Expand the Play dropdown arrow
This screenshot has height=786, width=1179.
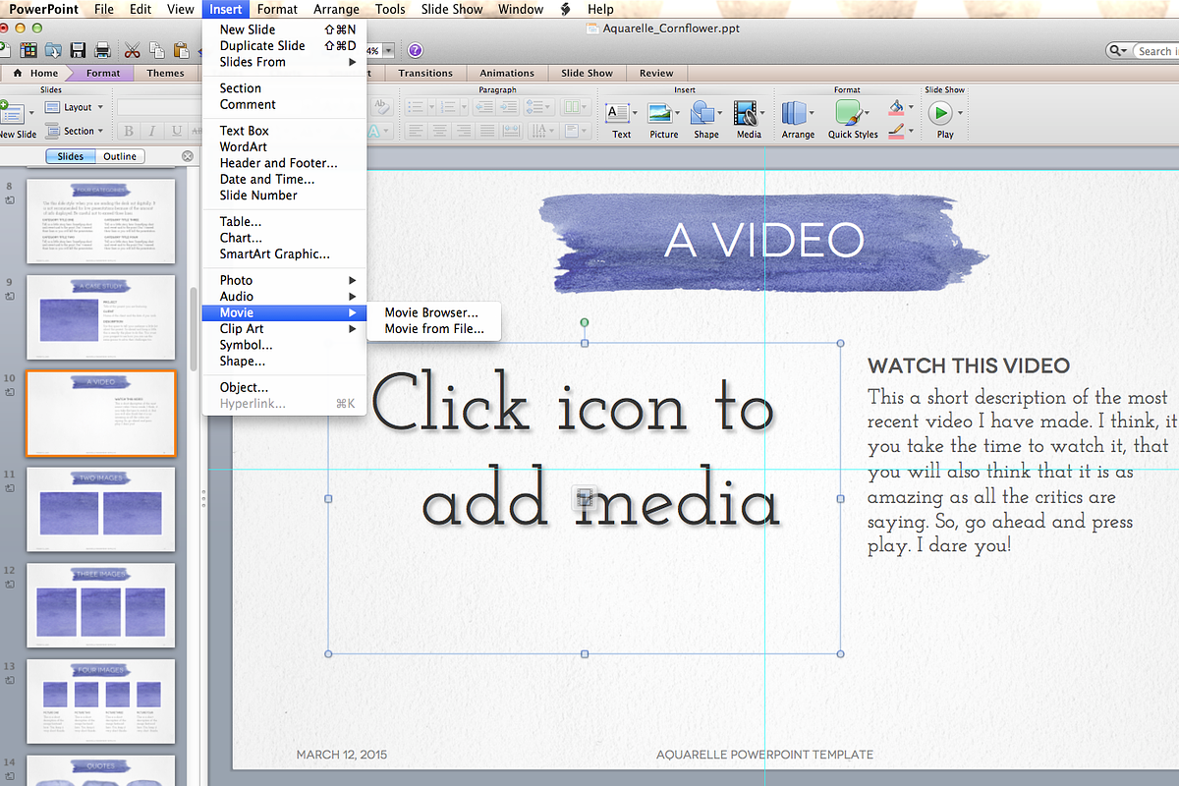[x=960, y=112]
